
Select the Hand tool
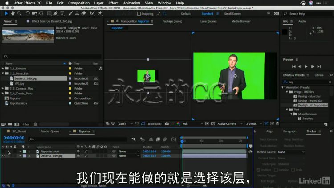[13, 14]
